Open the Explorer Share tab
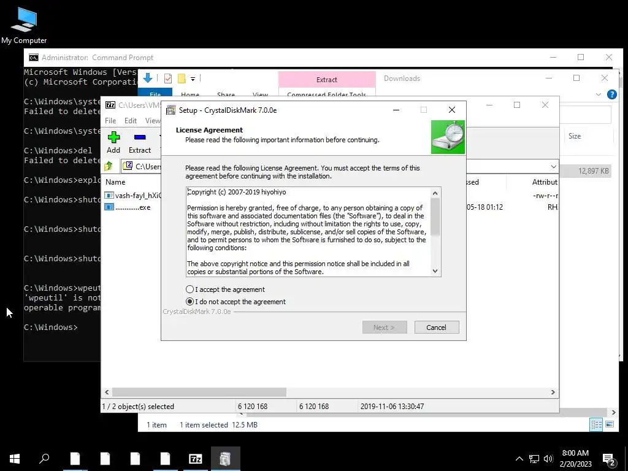628x471 pixels. [226, 94]
